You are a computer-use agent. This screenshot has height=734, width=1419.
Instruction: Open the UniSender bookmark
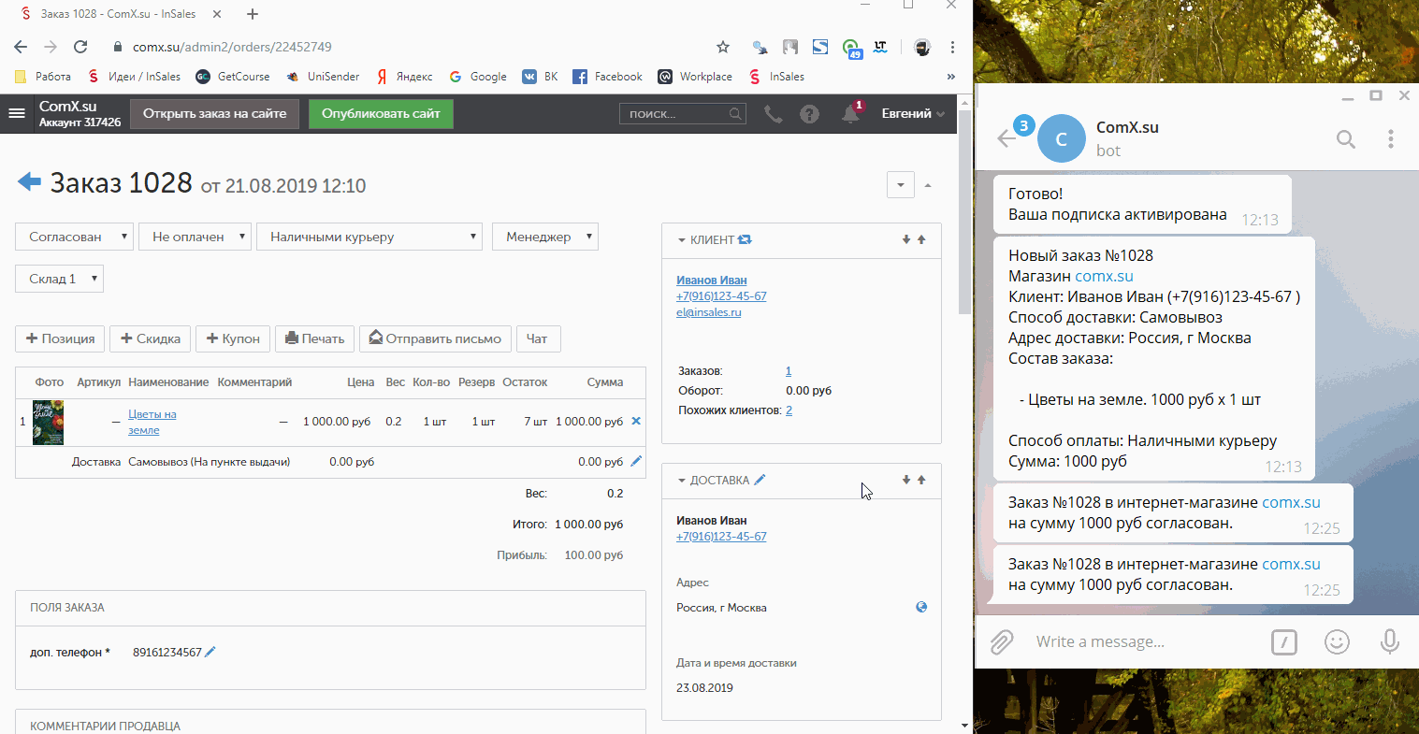click(x=323, y=77)
